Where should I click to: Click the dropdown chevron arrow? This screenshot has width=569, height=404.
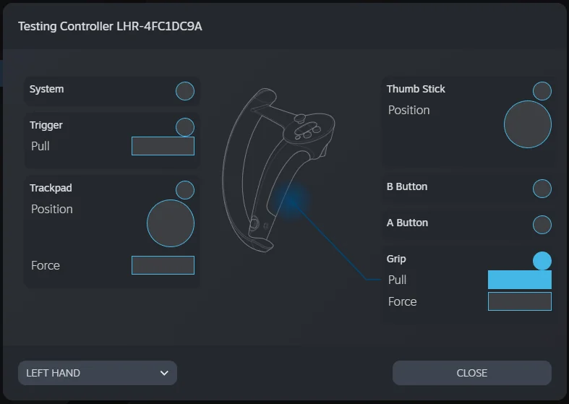point(164,373)
